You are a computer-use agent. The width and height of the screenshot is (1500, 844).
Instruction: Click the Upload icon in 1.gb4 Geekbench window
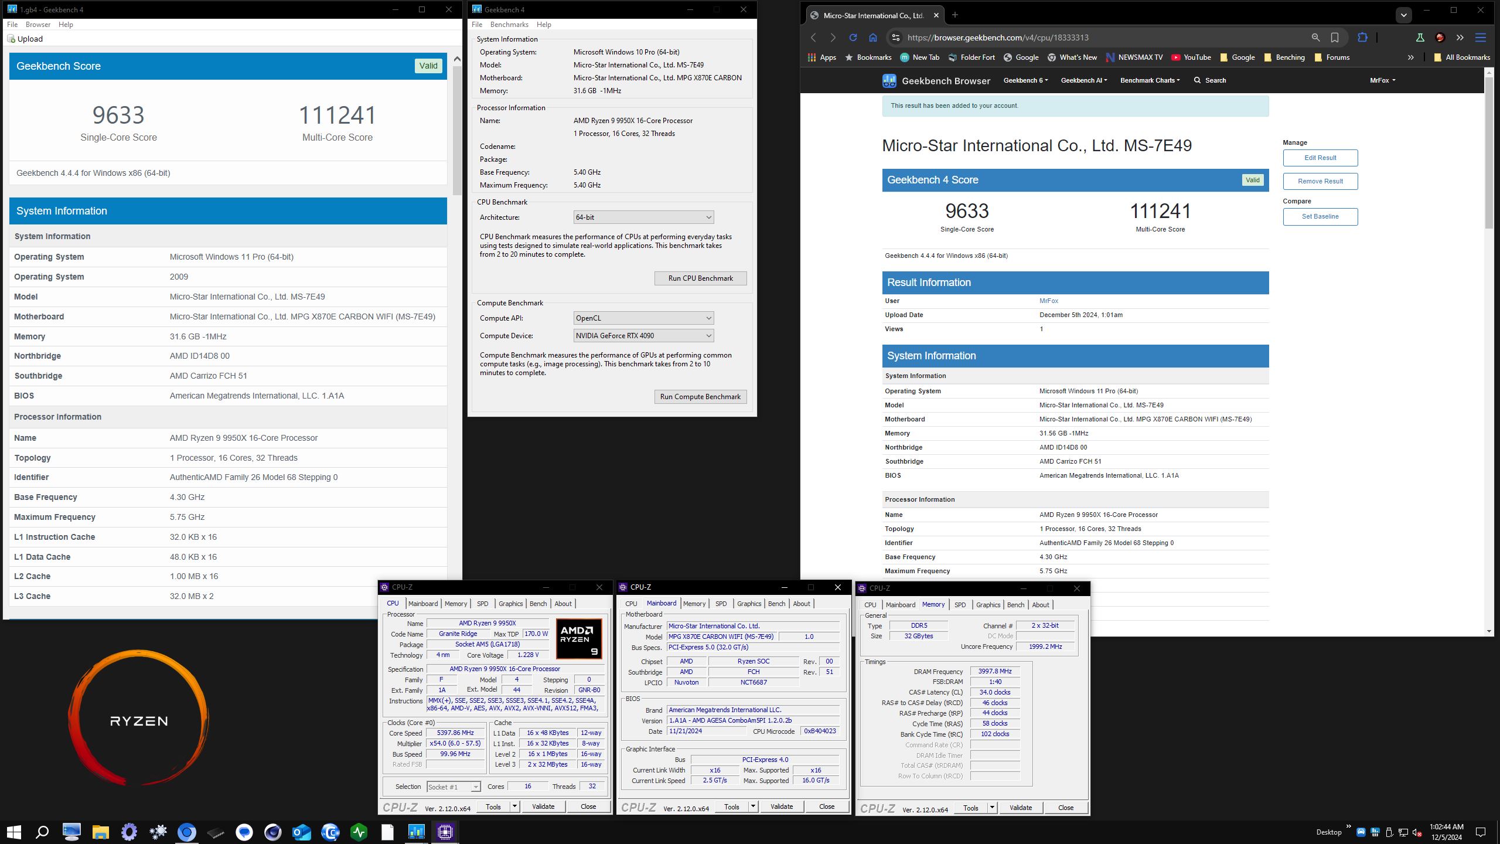point(11,39)
